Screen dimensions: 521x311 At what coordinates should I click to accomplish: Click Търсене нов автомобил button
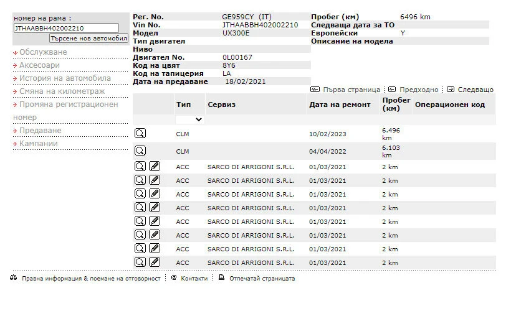coord(84,38)
